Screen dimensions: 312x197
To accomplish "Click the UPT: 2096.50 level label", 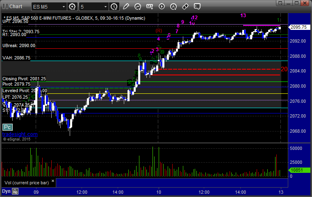I will tap(15, 21).
